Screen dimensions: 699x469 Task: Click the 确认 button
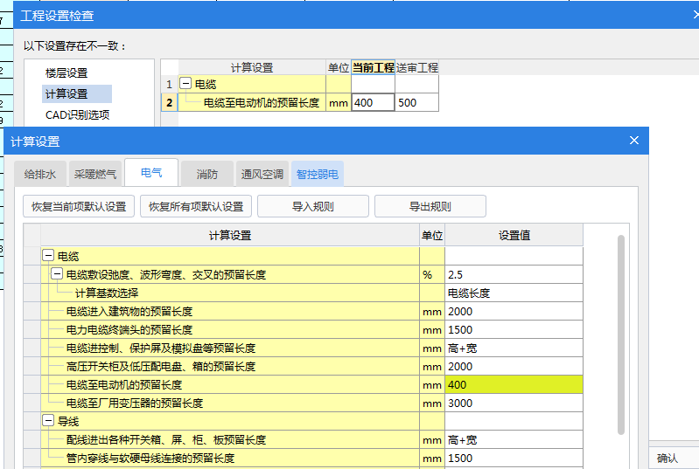point(667,458)
